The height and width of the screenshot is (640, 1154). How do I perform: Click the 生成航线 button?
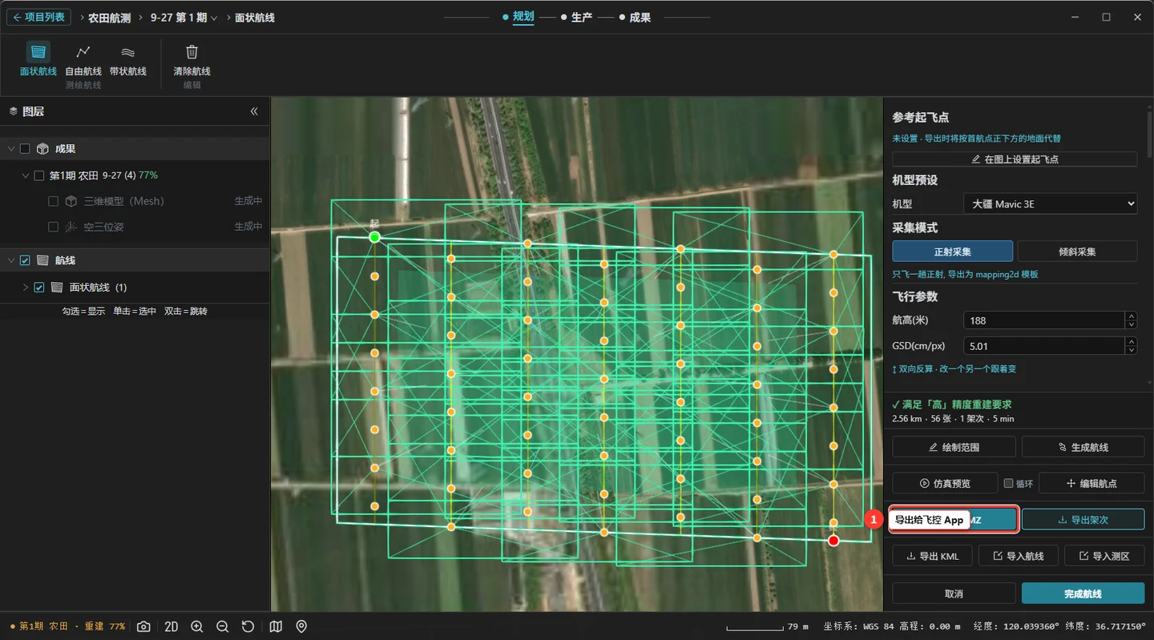(x=1083, y=447)
